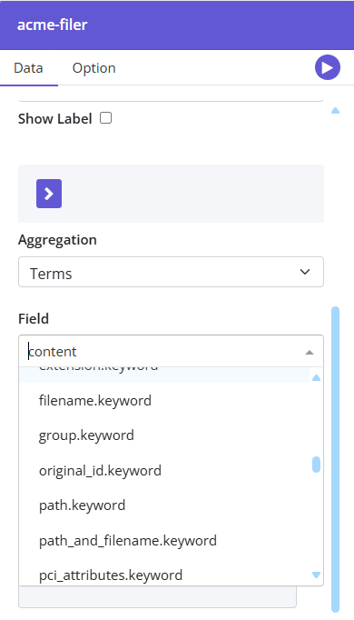The height and width of the screenshot is (620, 354).
Task: Click the field list scroll-up arrow
Action: [x=316, y=378]
